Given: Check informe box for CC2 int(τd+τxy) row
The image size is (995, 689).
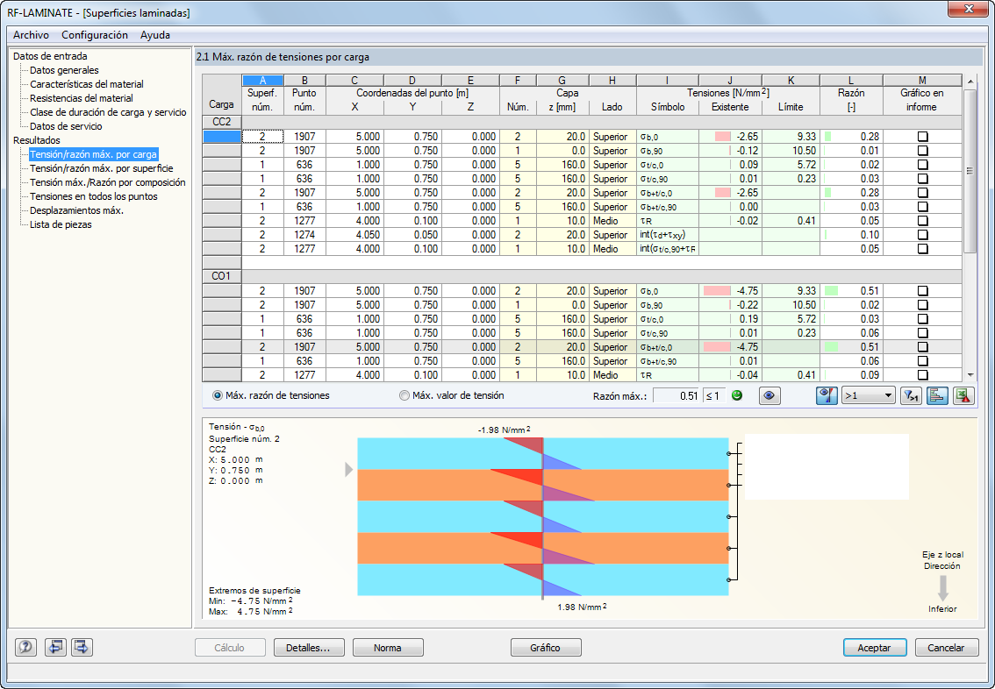Looking at the screenshot, I should [923, 235].
